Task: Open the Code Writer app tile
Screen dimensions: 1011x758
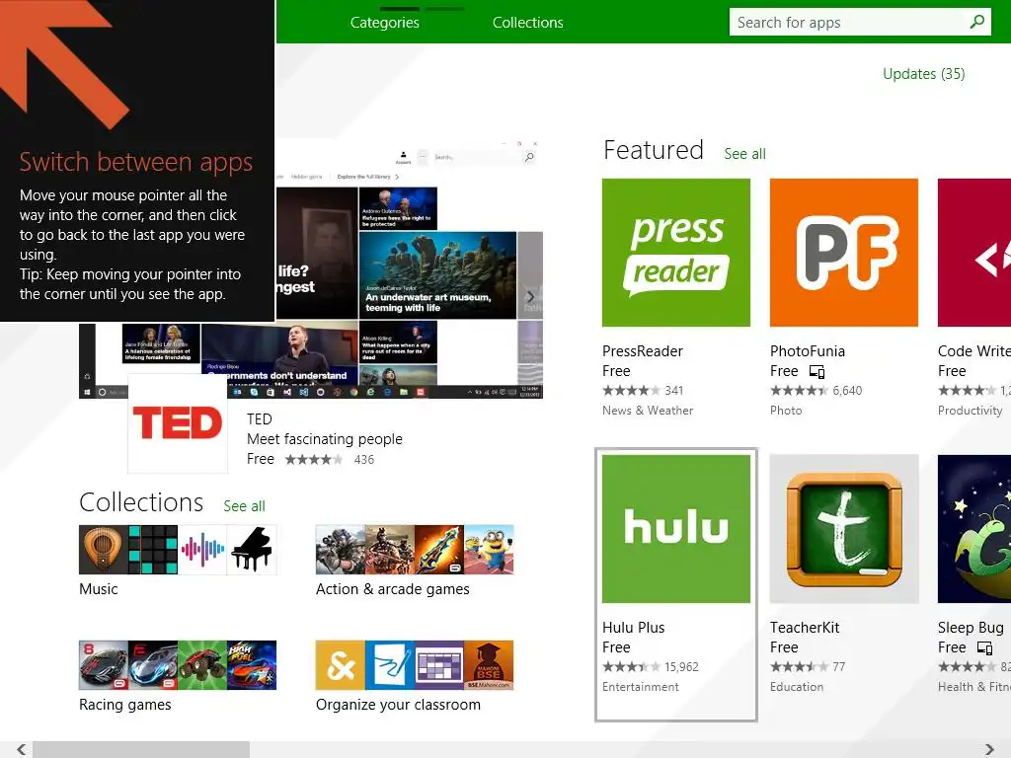Action: (x=974, y=253)
